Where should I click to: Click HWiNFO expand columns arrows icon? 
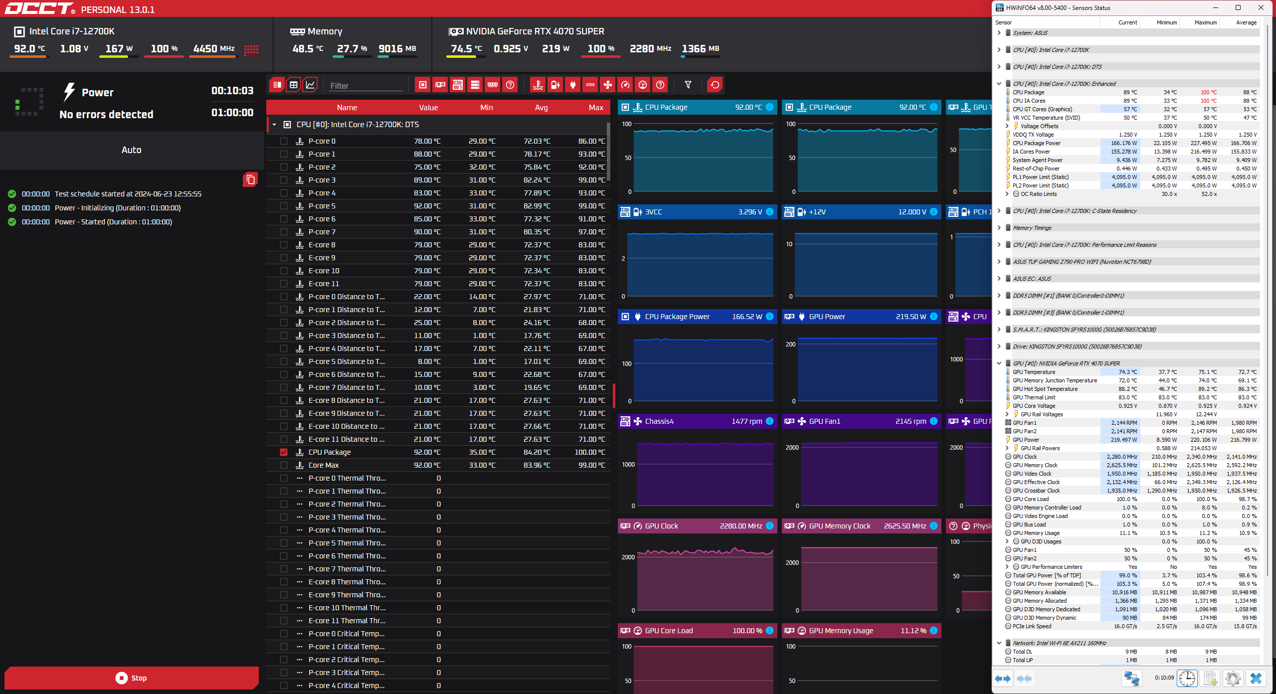pyautogui.click(x=1002, y=679)
